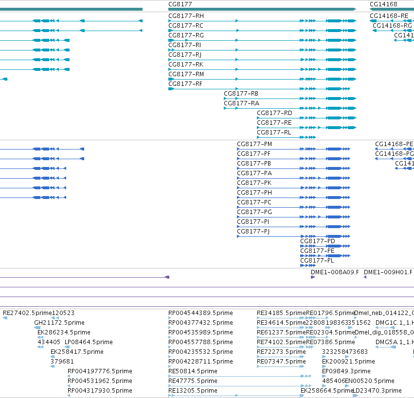Click feature DME1-008A09.F
Viewport: 414px width, 398px height.
[335, 273]
